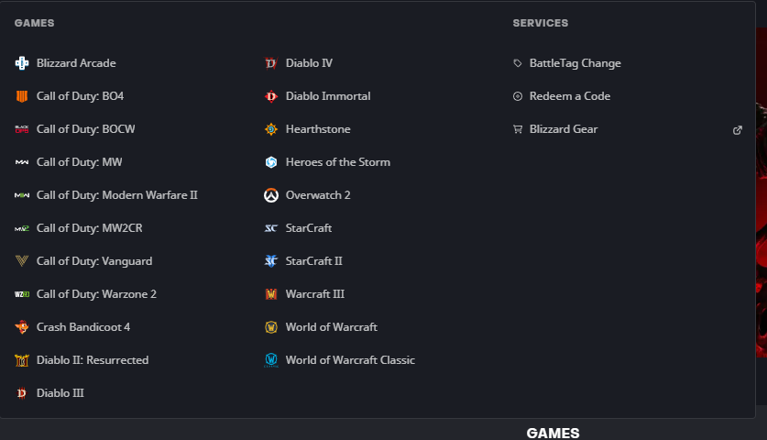Click the Heroes of the Storm icon

270,162
